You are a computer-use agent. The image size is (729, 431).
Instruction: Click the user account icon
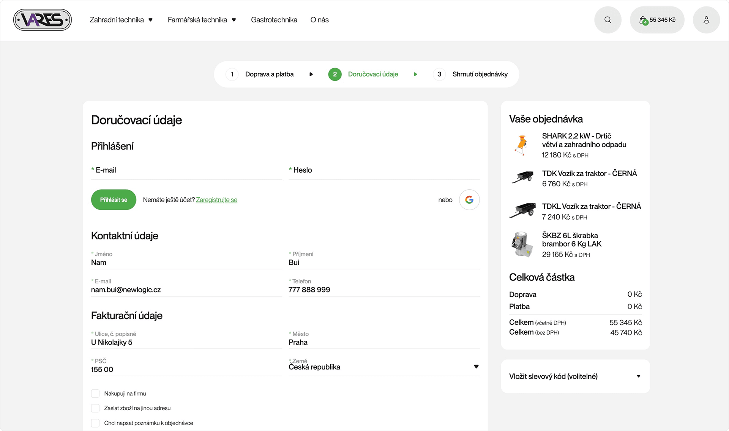pyautogui.click(x=706, y=20)
